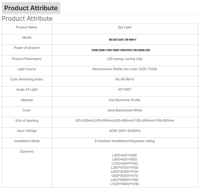
Task: Click the Sky Light value cell
Action: pyautogui.click(x=125, y=27)
